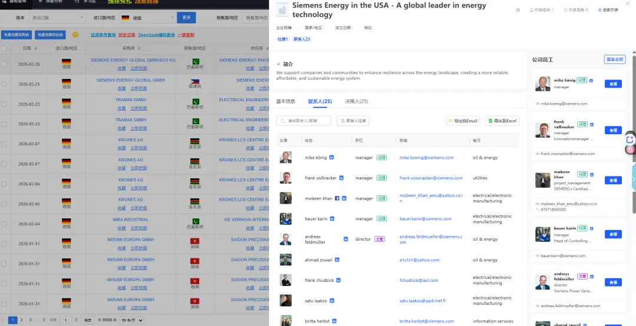Image resolution: width=636 pixels, height=326 pixels.
Task: Open andreas feldmüller's LinkedIn icon in contact table
Action: pyautogui.click(x=346, y=239)
